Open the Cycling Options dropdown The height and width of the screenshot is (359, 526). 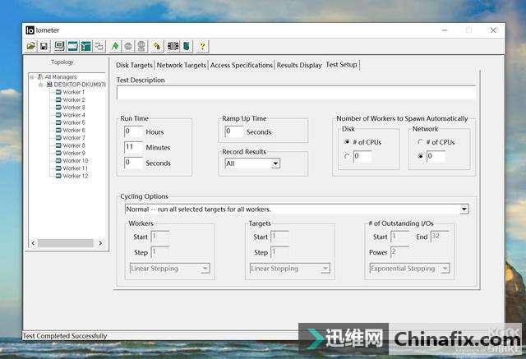[x=464, y=209]
